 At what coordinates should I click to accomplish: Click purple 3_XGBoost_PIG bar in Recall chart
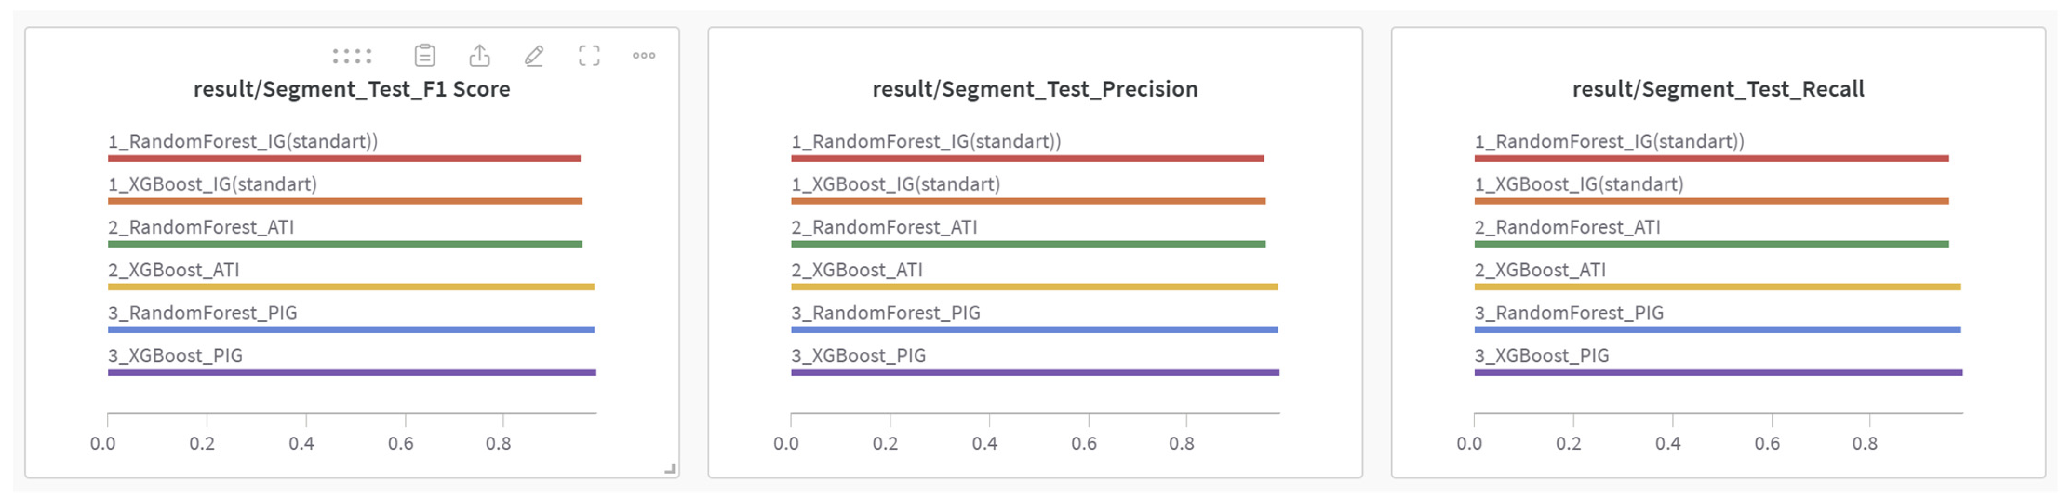1717,372
